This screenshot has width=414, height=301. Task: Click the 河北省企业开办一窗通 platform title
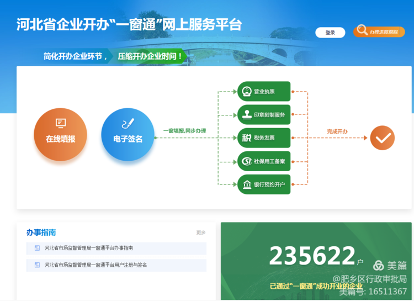[129, 25]
